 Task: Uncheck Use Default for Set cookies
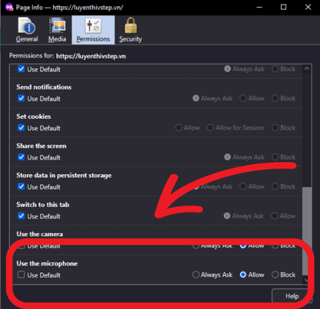click(x=21, y=128)
